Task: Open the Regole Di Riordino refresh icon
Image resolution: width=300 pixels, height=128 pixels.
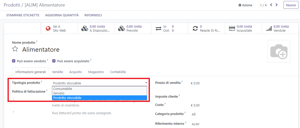Action: pos(195,28)
